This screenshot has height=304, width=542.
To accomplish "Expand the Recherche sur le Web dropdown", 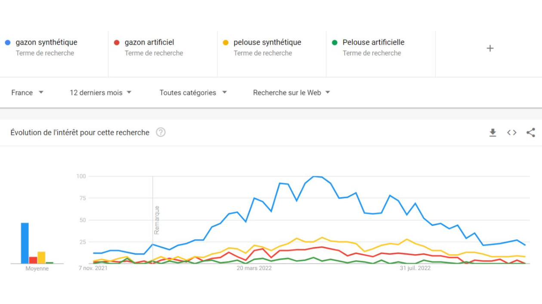I will point(292,93).
